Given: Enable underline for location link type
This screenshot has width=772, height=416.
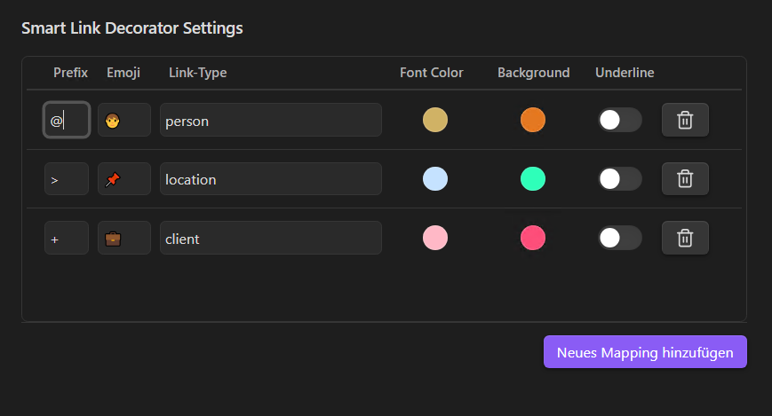Looking at the screenshot, I should tap(619, 179).
